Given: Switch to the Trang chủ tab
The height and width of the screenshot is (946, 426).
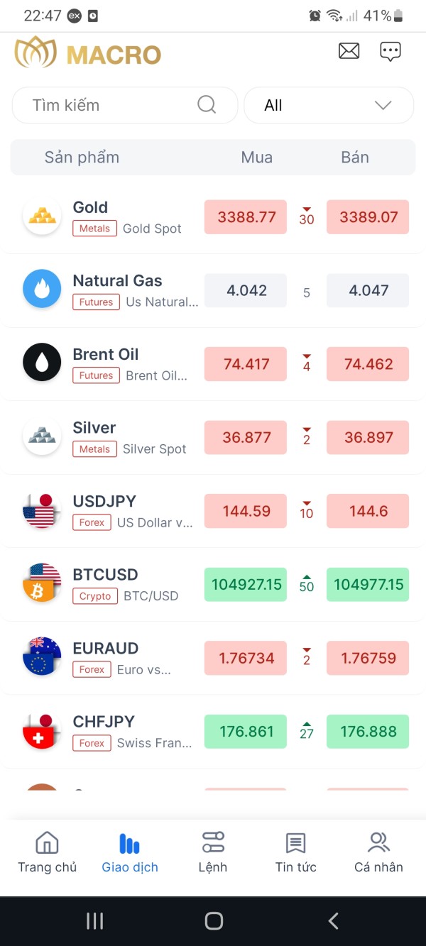Looking at the screenshot, I should (47, 852).
